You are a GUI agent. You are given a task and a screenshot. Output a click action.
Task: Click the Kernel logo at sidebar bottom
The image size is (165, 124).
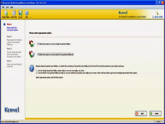[12, 110]
